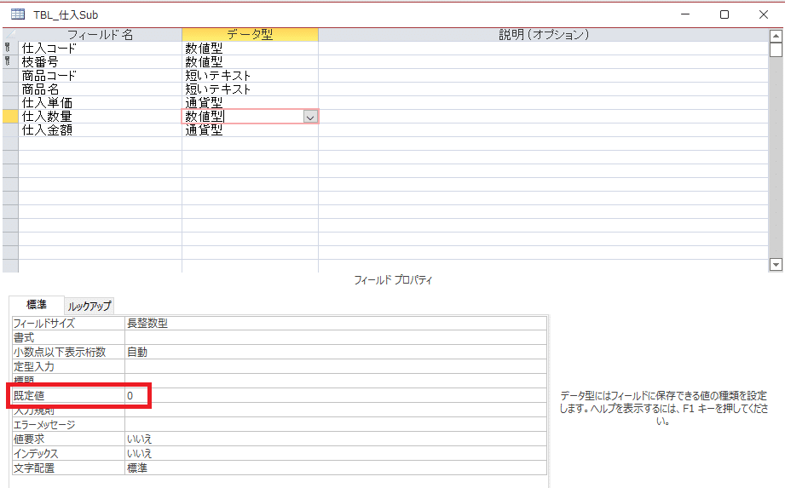The image size is (785, 488).
Task: Click the 数値型 data type of 枝番号
Action: point(250,62)
